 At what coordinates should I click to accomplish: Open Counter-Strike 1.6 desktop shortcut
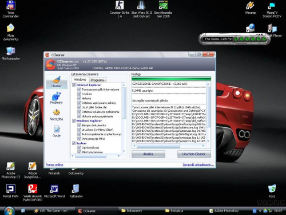click(x=120, y=9)
